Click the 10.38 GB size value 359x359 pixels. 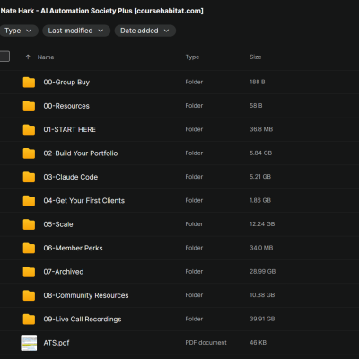262,295
